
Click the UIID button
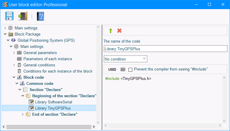[x=112, y=69]
